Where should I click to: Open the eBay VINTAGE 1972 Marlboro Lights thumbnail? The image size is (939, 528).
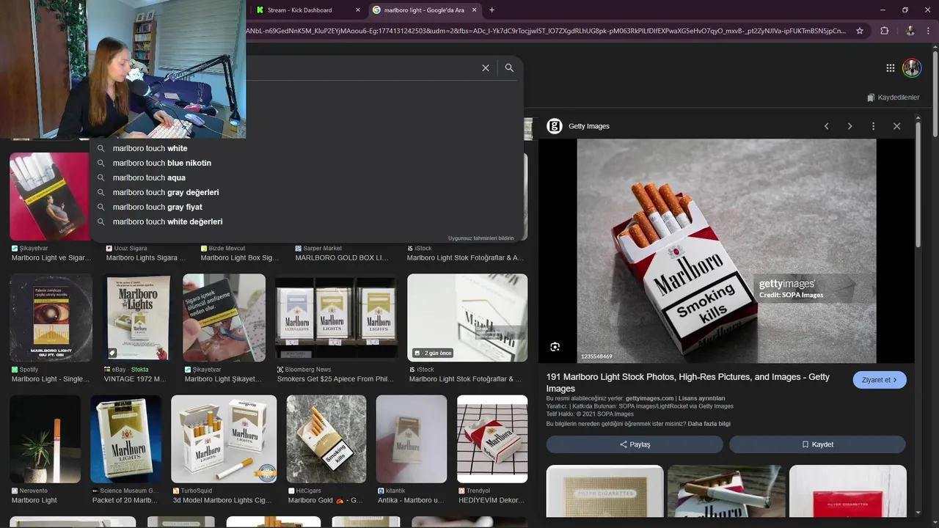(138, 318)
